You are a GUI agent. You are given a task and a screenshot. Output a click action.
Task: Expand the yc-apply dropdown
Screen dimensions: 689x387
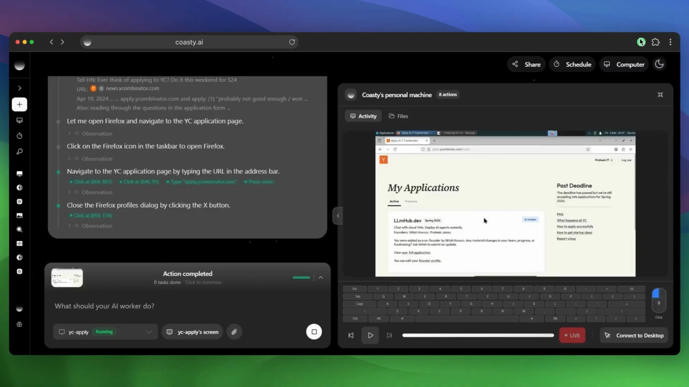149,332
